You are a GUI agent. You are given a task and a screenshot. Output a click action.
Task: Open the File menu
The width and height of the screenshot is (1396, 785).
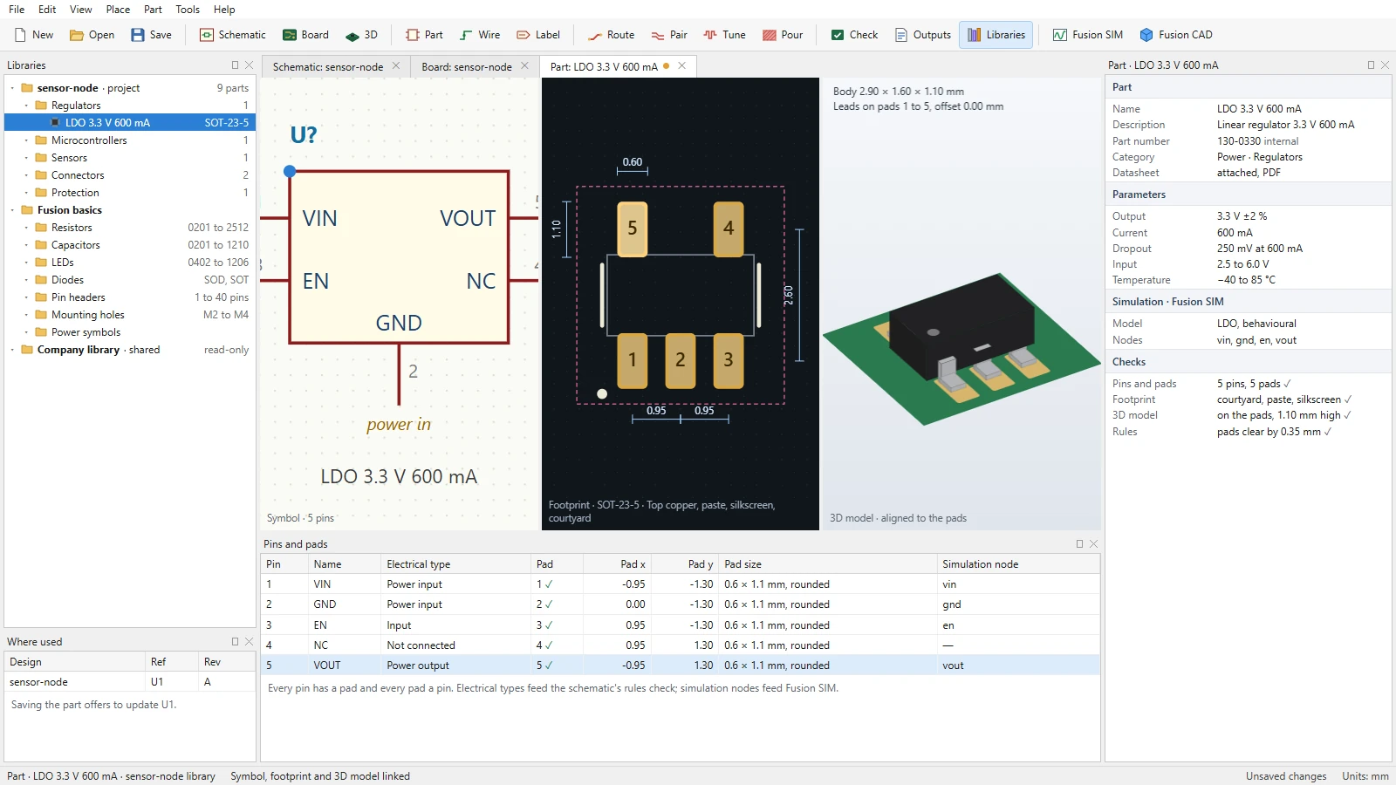pos(17,10)
